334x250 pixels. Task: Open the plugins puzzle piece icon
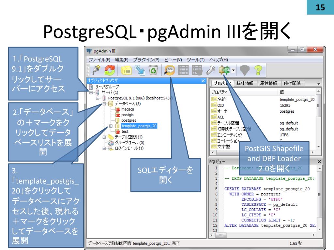coord(224,70)
